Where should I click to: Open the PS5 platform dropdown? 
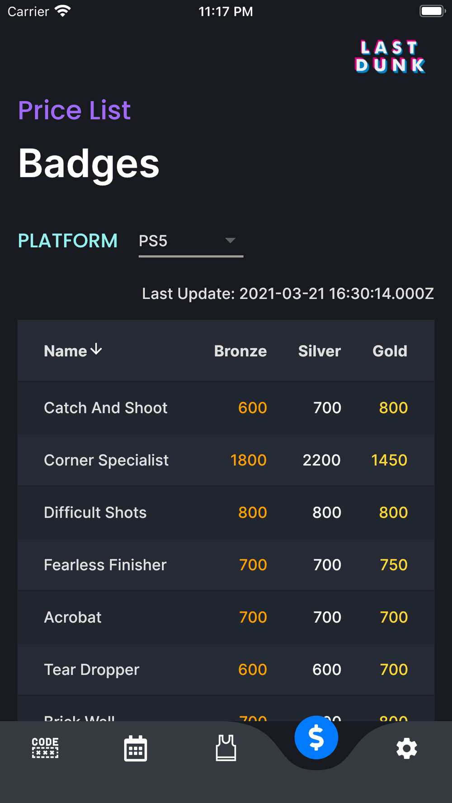click(x=191, y=241)
